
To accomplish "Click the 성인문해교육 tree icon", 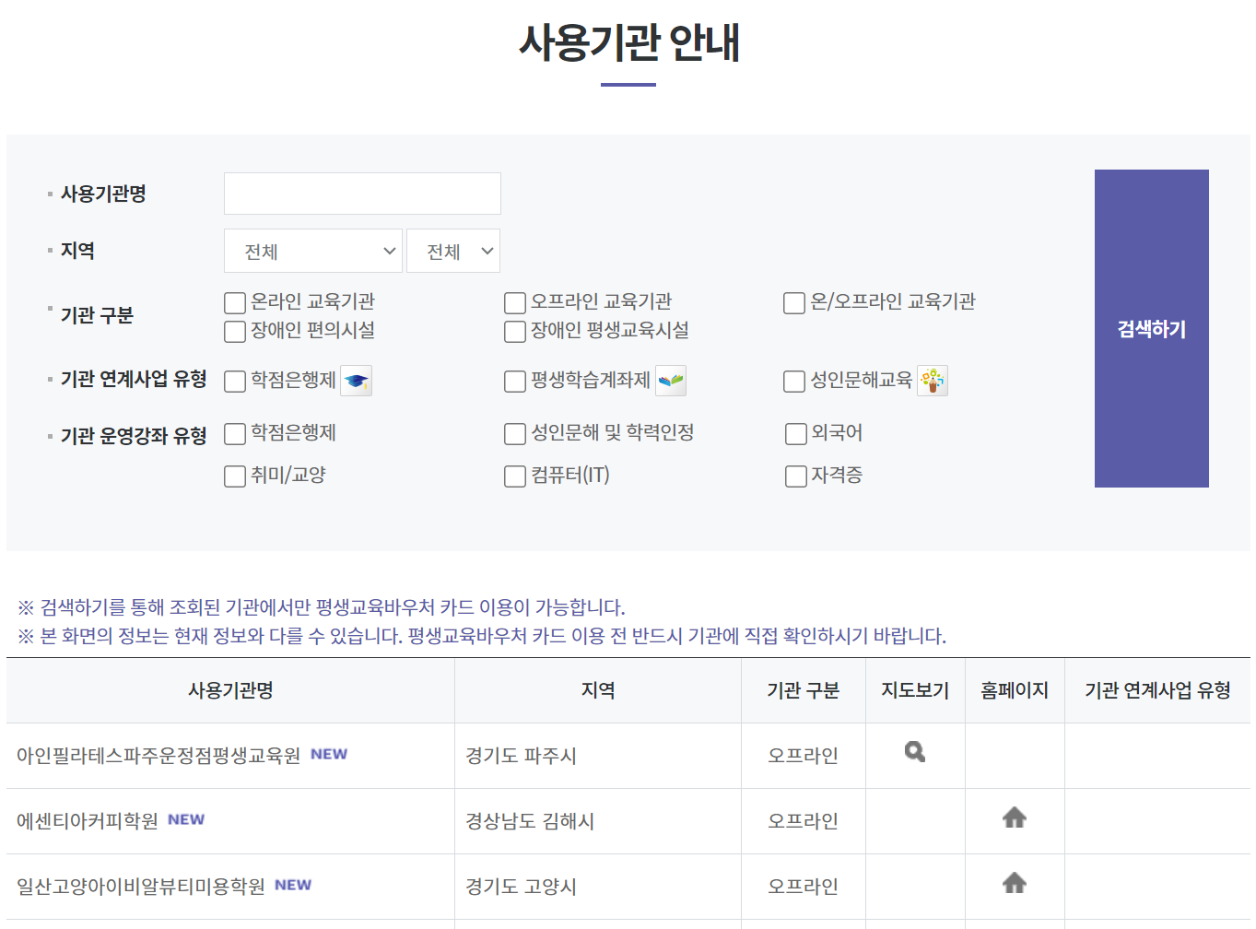I will [933, 381].
